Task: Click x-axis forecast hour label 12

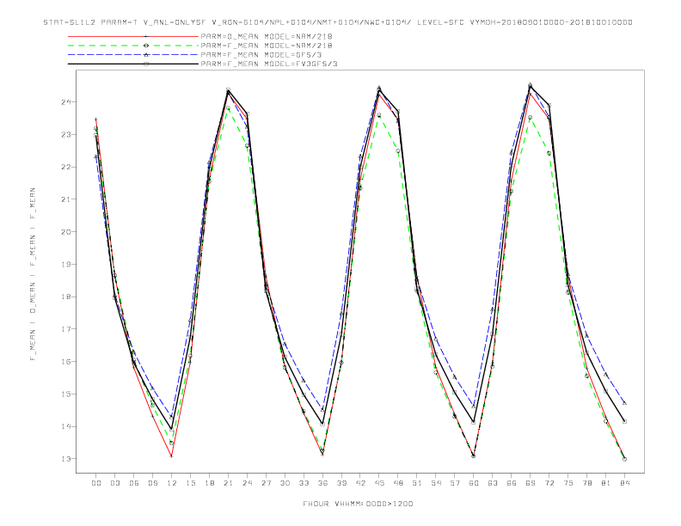Action: (172, 483)
